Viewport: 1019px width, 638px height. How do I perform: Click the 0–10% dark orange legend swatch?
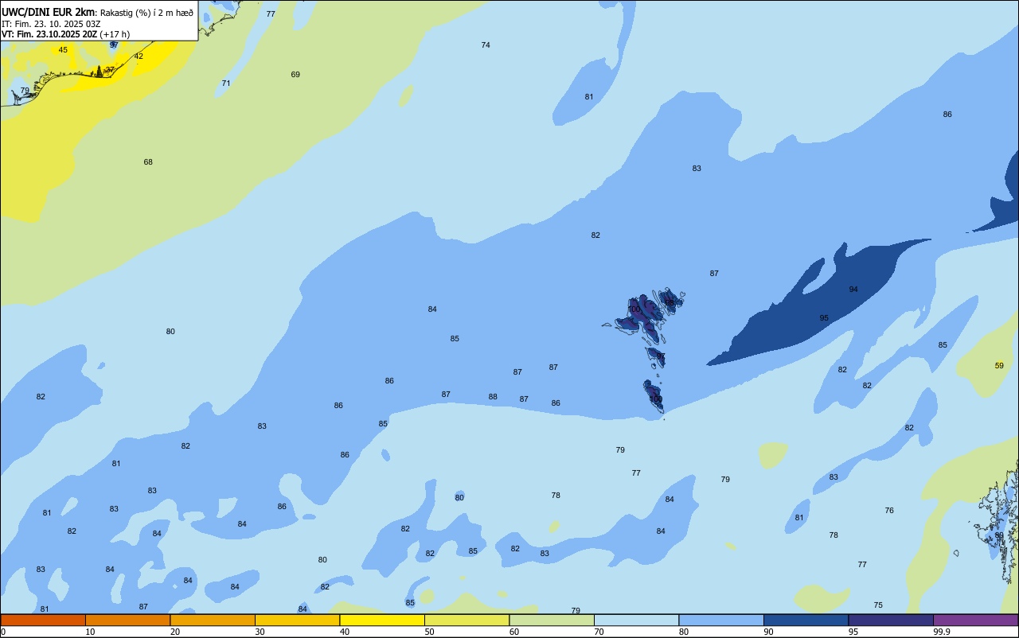[x=43, y=620]
